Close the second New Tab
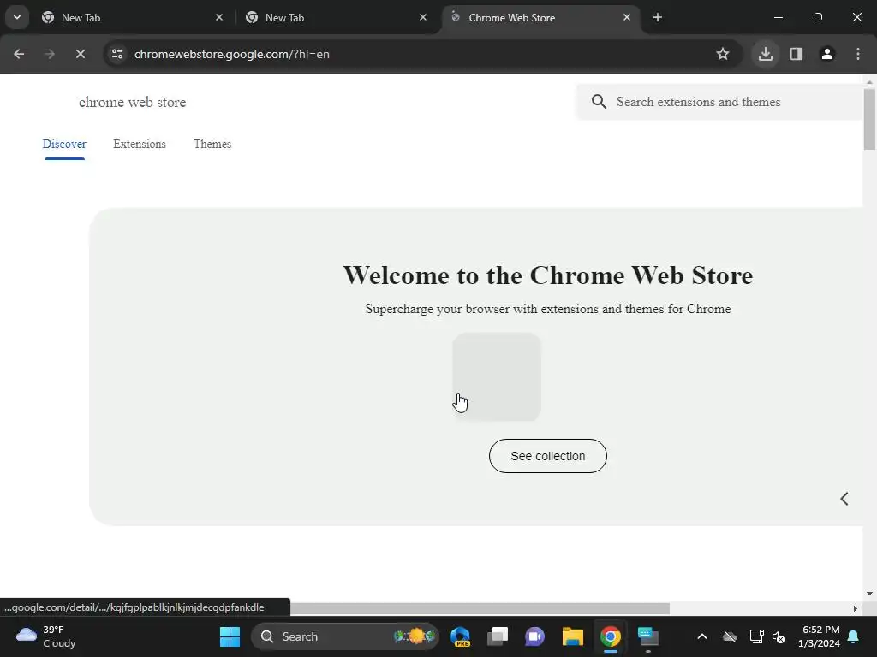 [423, 17]
